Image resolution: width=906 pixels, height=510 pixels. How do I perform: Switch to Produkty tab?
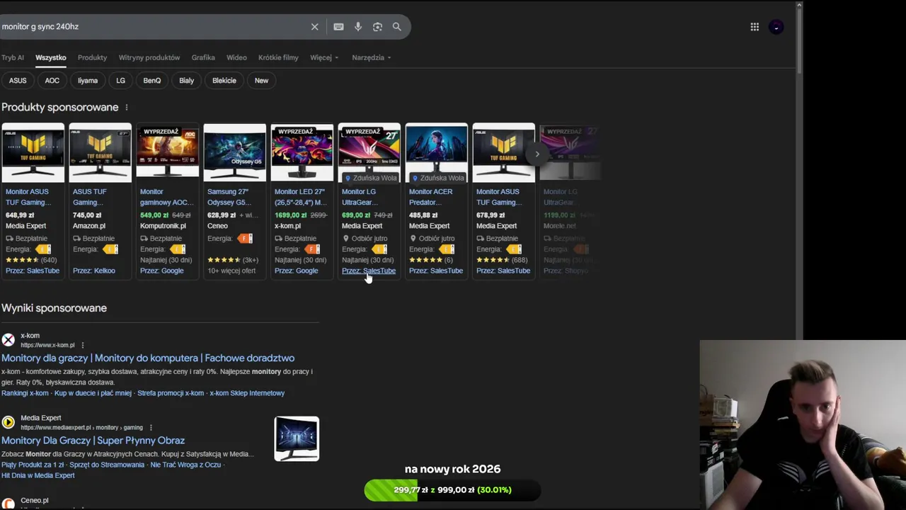click(92, 57)
